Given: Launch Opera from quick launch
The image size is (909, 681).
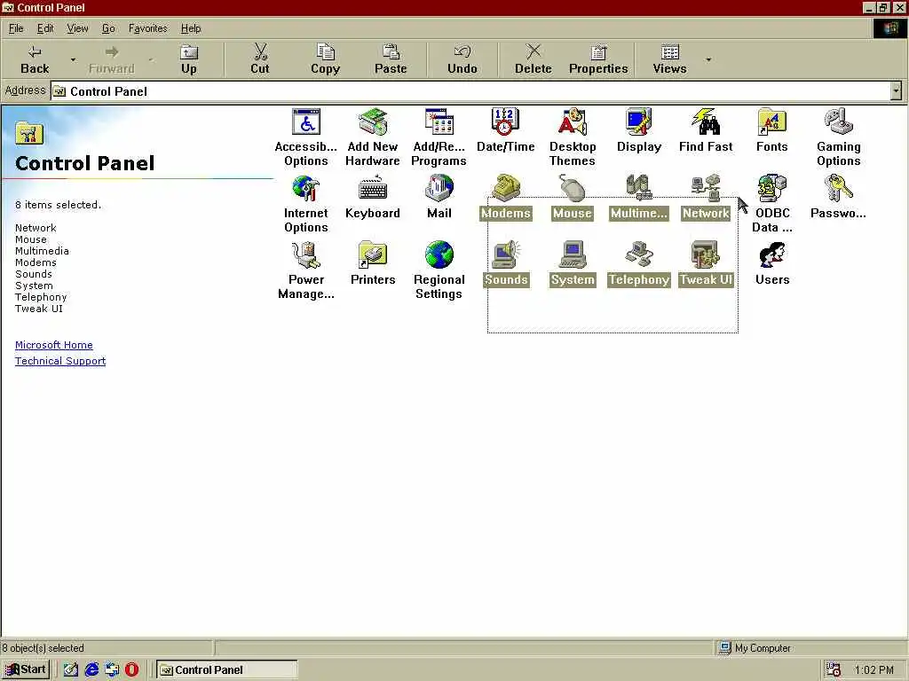Looking at the screenshot, I should tap(131, 669).
